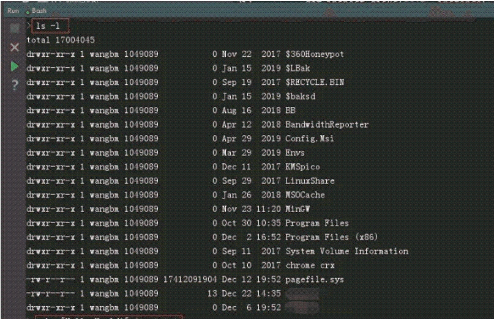Switch to the Bash tab

(39, 11)
